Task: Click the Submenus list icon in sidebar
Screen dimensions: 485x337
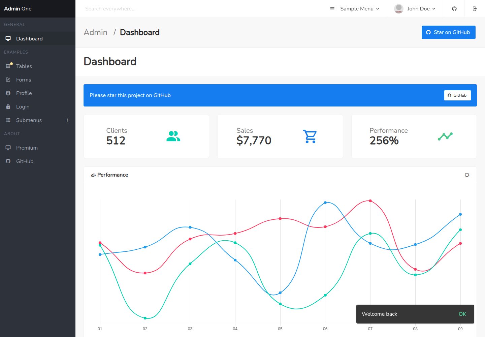Action: [x=8, y=120]
